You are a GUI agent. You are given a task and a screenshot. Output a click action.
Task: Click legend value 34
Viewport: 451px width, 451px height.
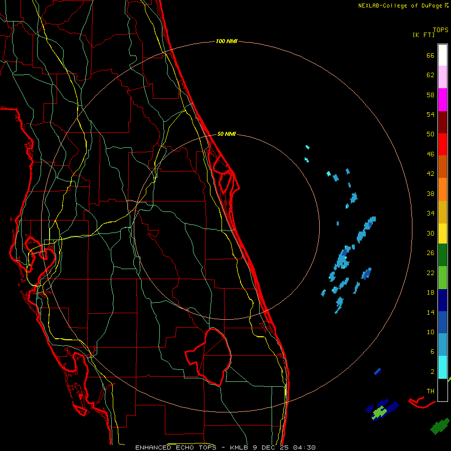point(430,213)
